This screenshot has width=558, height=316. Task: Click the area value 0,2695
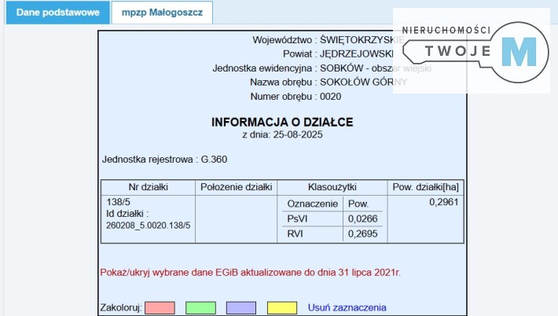[362, 233]
